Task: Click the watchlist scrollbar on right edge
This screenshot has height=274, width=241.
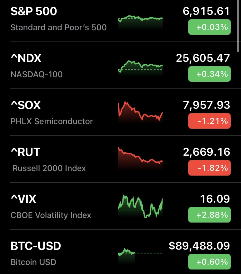Action: 238,26
